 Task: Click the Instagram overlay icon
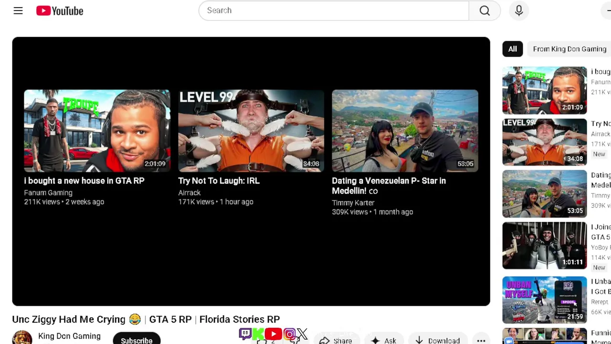[x=289, y=334]
